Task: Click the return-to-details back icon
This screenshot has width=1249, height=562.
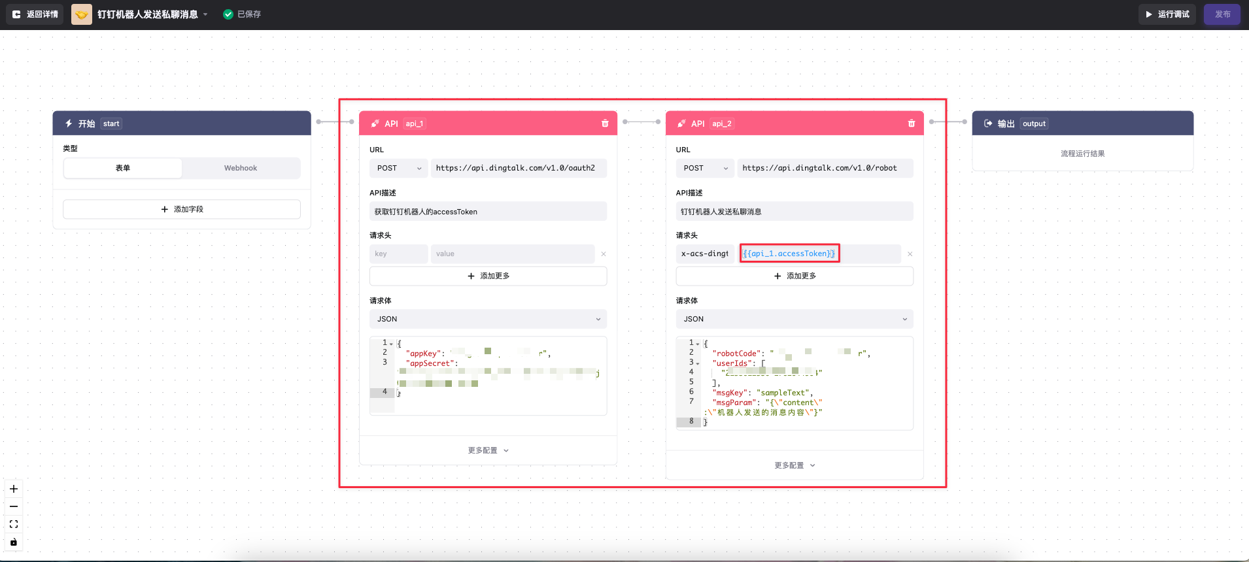Action: click(16, 14)
